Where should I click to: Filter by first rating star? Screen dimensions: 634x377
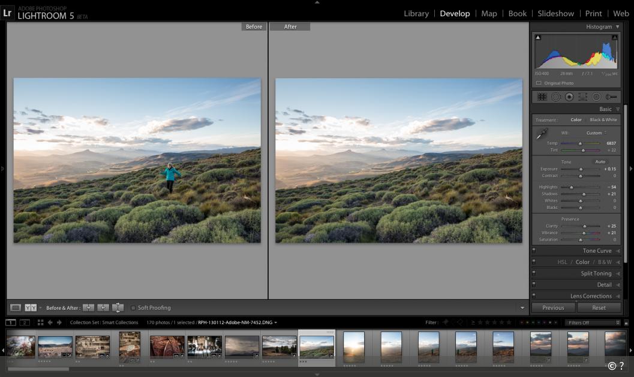[x=481, y=322]
